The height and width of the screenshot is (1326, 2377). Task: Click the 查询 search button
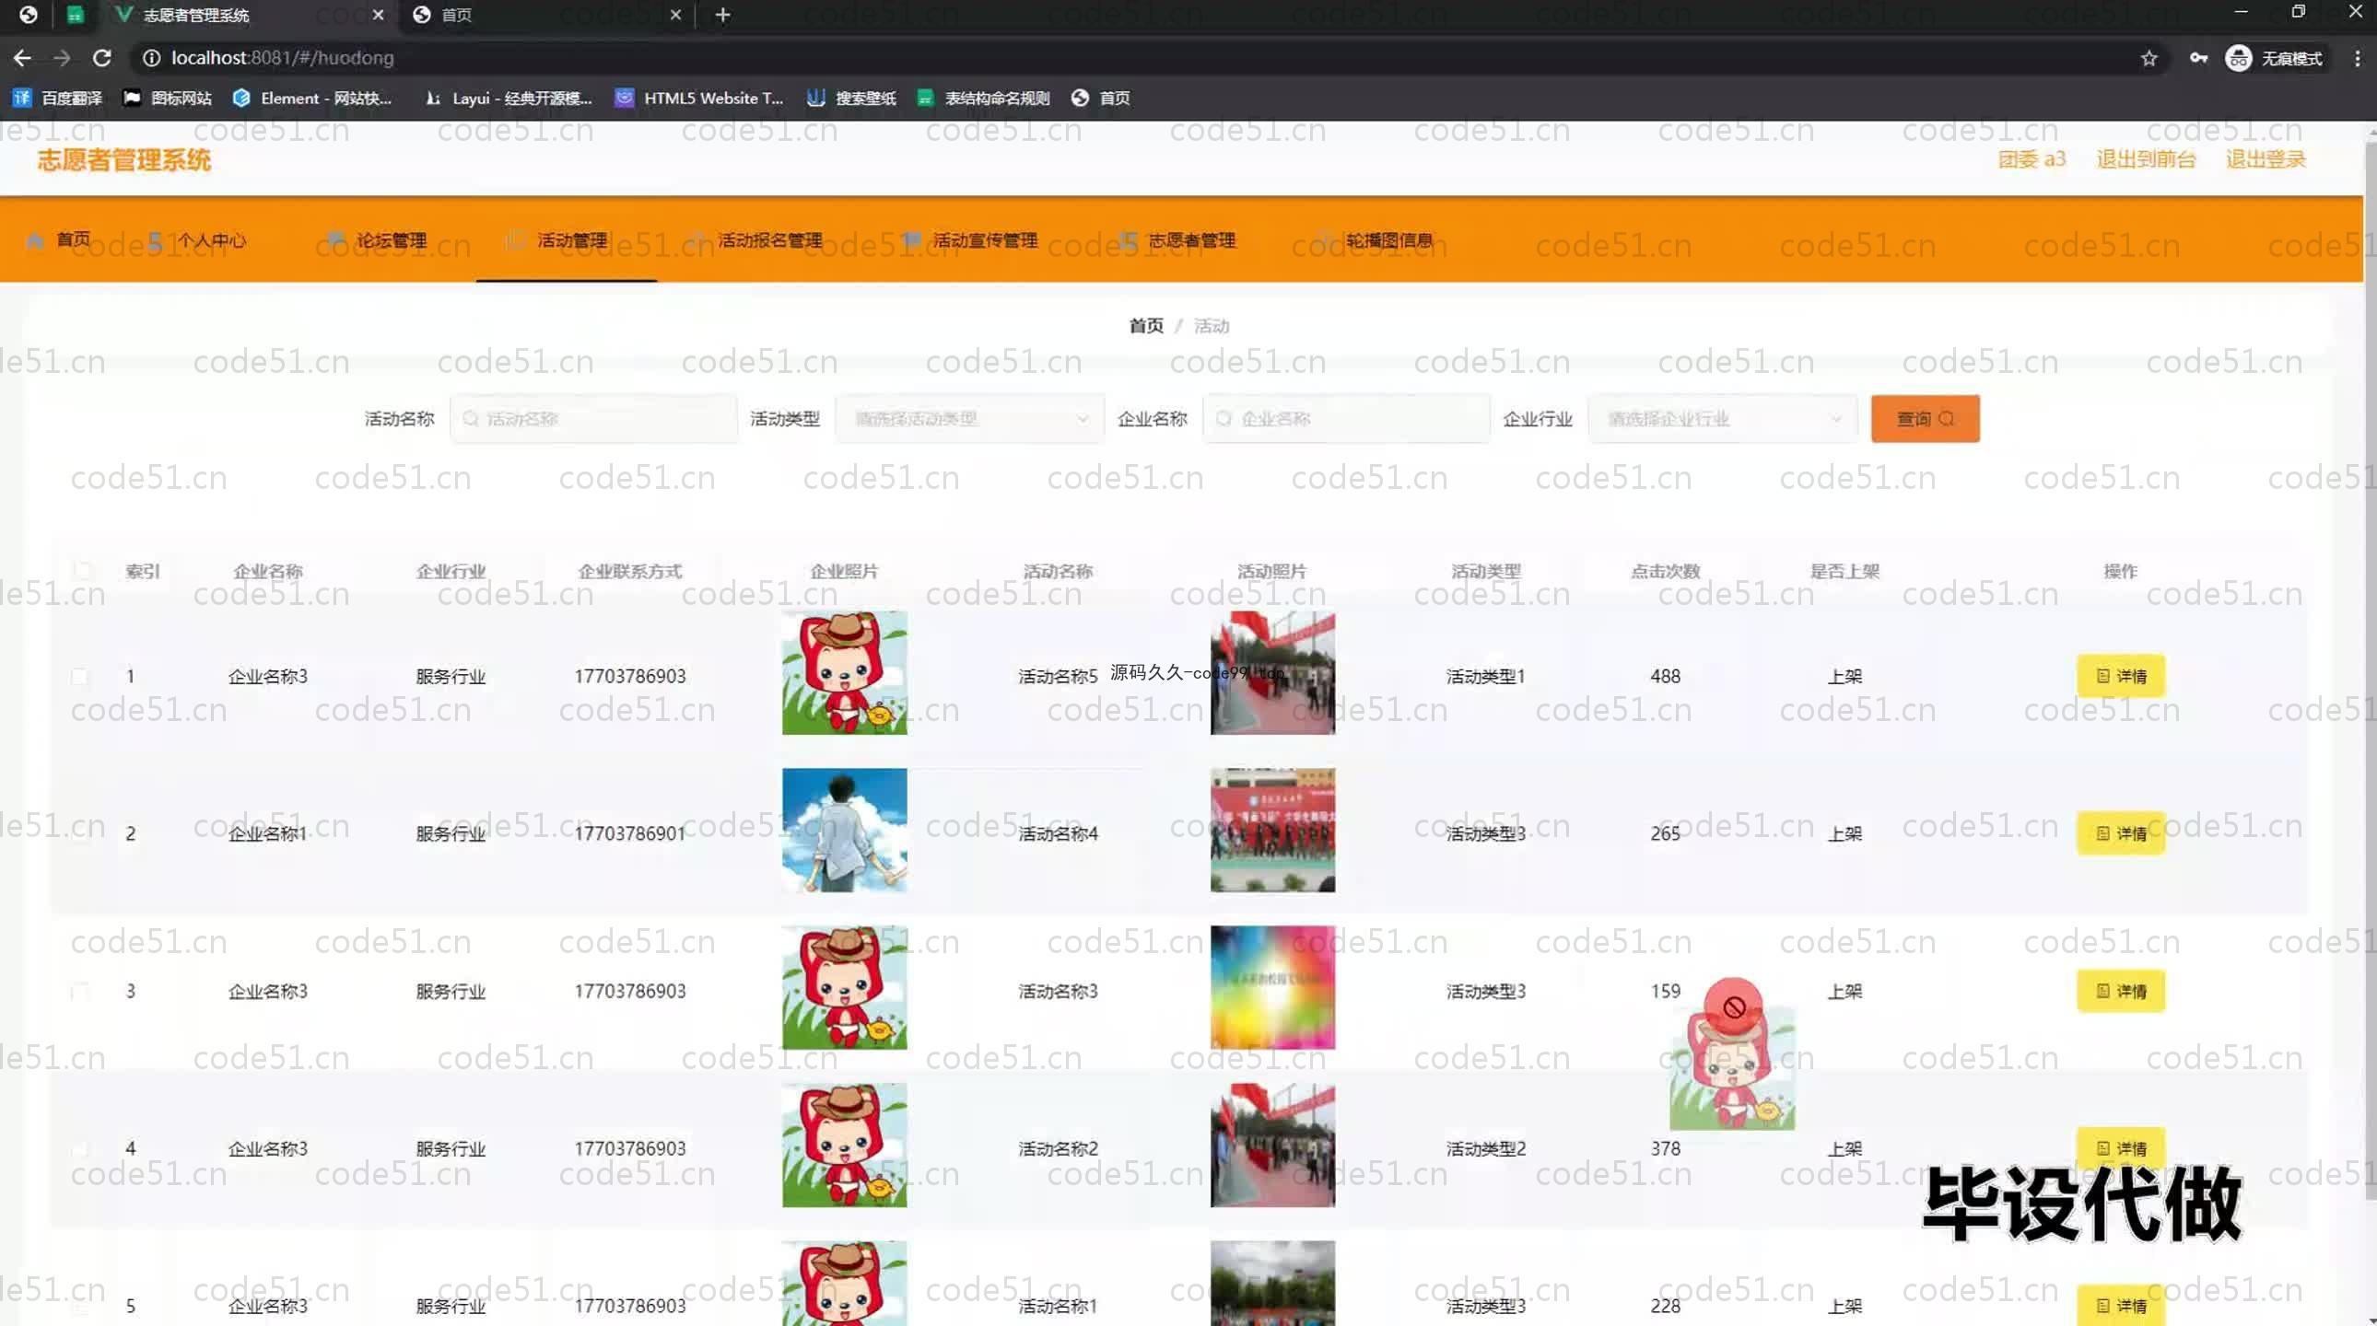pyautogui.click(x=1925, y=419)
